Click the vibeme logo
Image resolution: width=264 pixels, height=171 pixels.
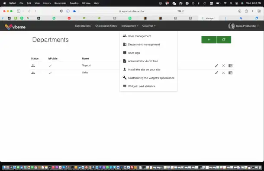tap(15, 27)
